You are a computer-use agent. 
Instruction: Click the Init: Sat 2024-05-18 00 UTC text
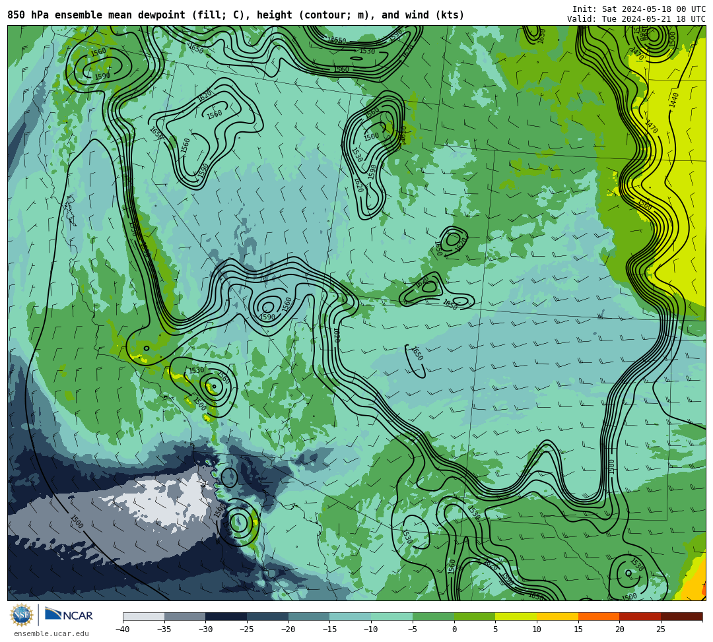click(639, 9)
